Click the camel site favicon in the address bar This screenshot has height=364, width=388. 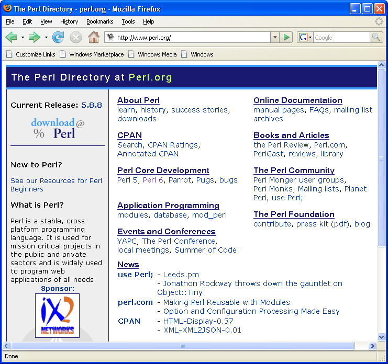[x=110, y=37]
